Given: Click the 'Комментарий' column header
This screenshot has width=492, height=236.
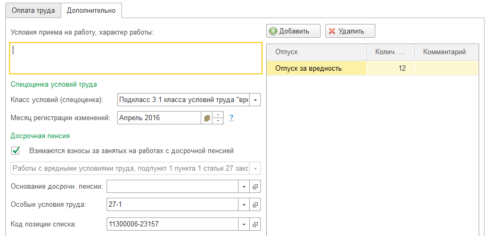Looking at the screenshot, I should pos(444,52).
